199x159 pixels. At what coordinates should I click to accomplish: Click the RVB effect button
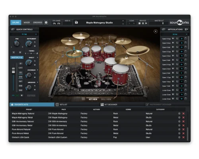[20, 86]
